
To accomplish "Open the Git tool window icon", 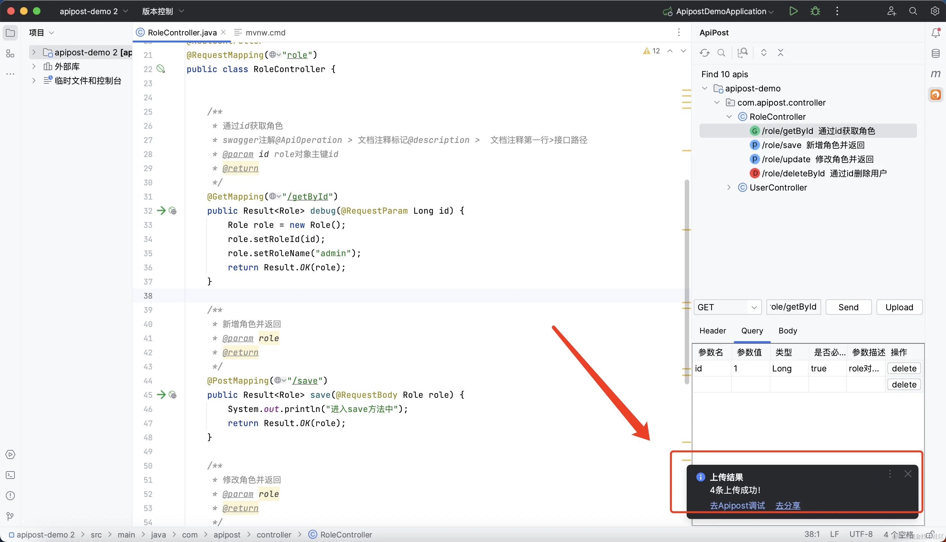I will (10, 516).
